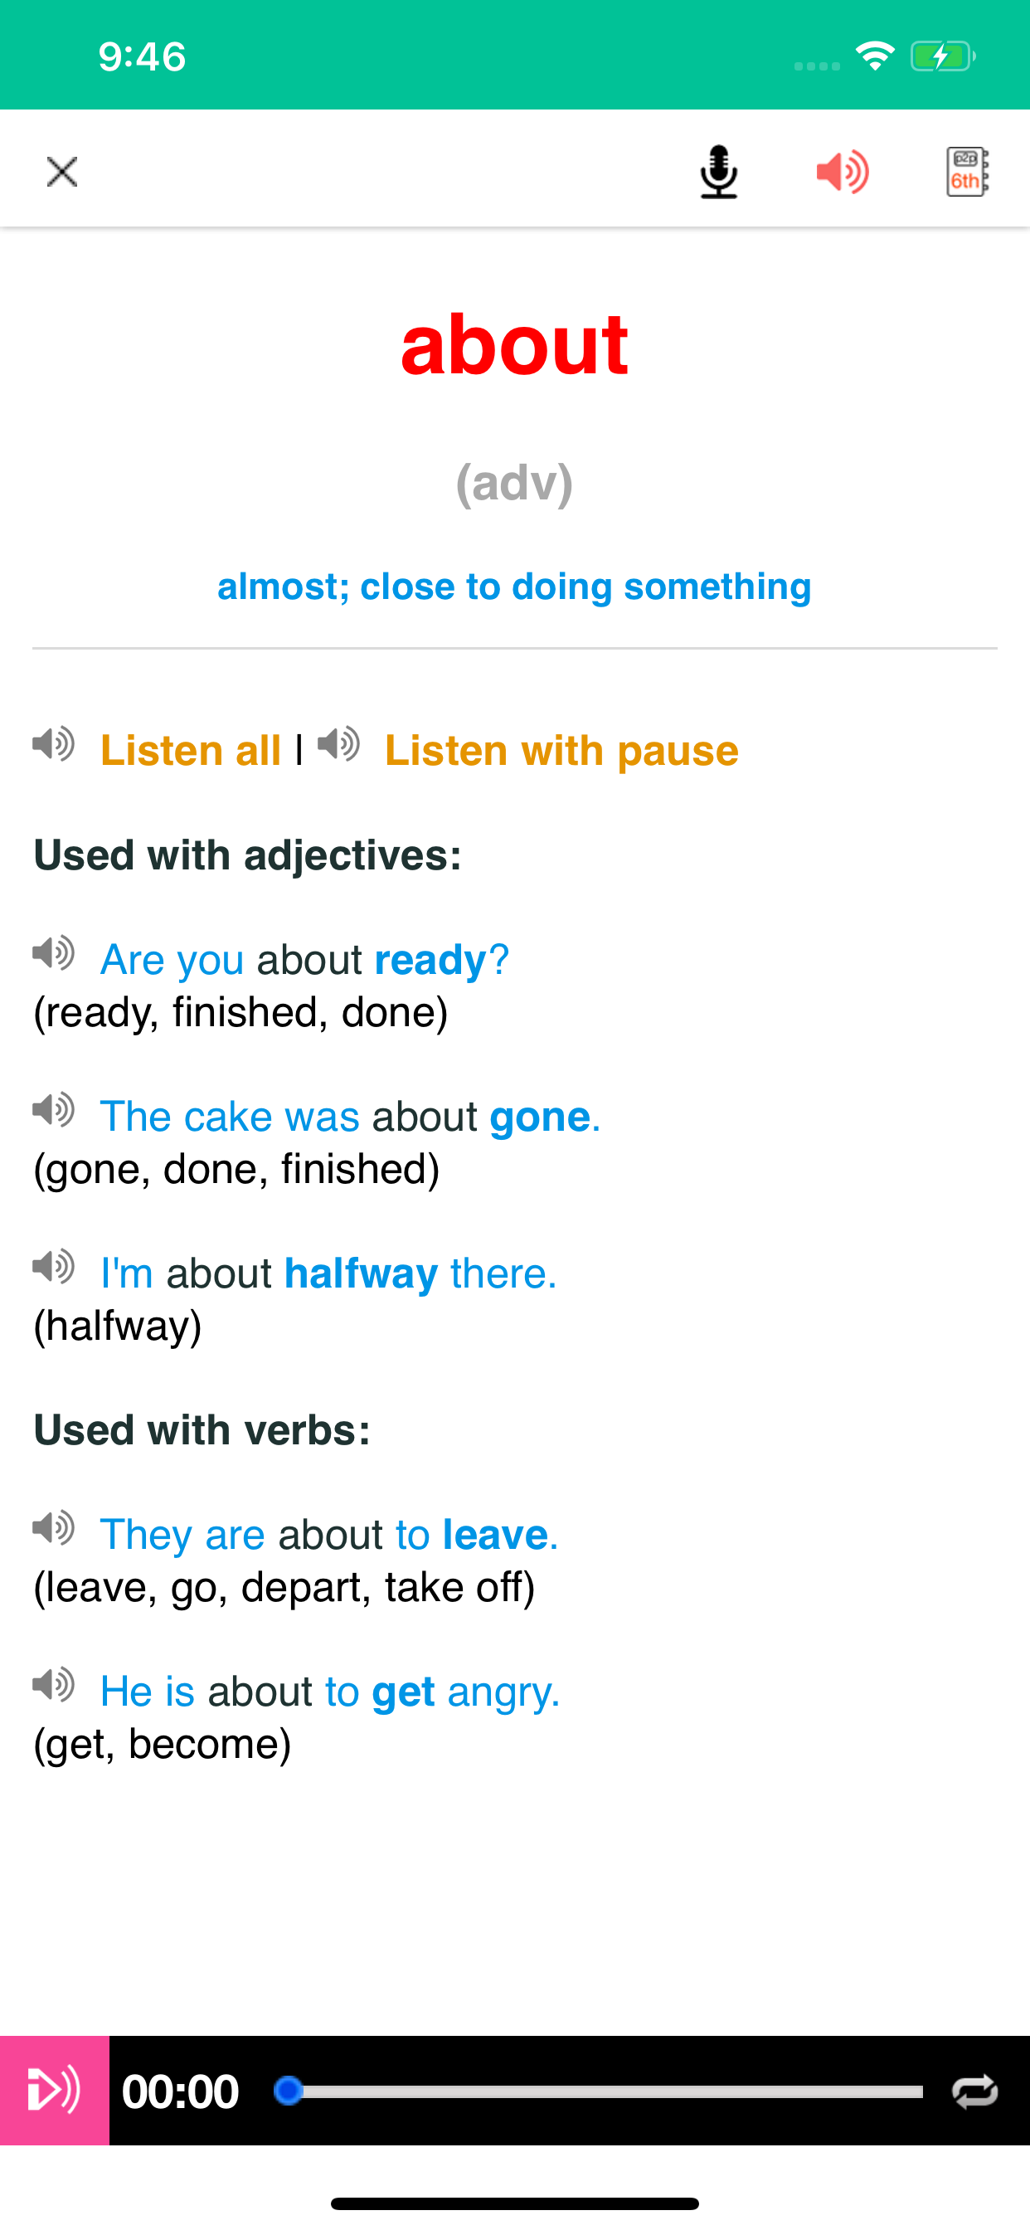Tap the red speaker pronunciation icon
The width and height of the screenshot is (1030, 2230).
[843, 172]
